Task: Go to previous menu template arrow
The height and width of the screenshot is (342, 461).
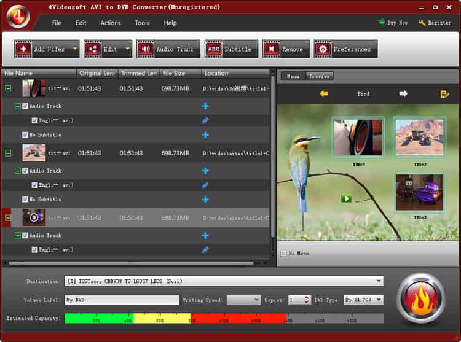Action: tap(324, 94)
